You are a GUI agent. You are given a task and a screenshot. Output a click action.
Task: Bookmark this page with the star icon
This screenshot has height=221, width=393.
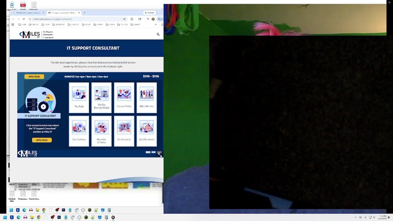[x=124, y=19]
